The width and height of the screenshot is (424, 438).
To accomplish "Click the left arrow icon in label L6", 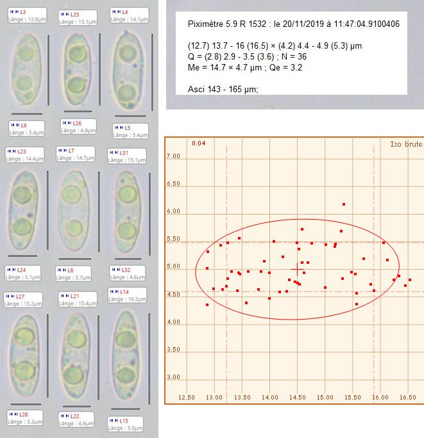I will tap(13, 125).
